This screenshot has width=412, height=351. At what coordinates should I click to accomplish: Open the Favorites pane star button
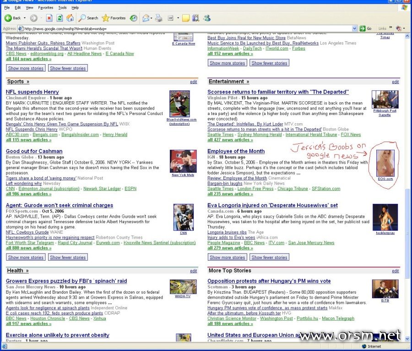(114, 18)
